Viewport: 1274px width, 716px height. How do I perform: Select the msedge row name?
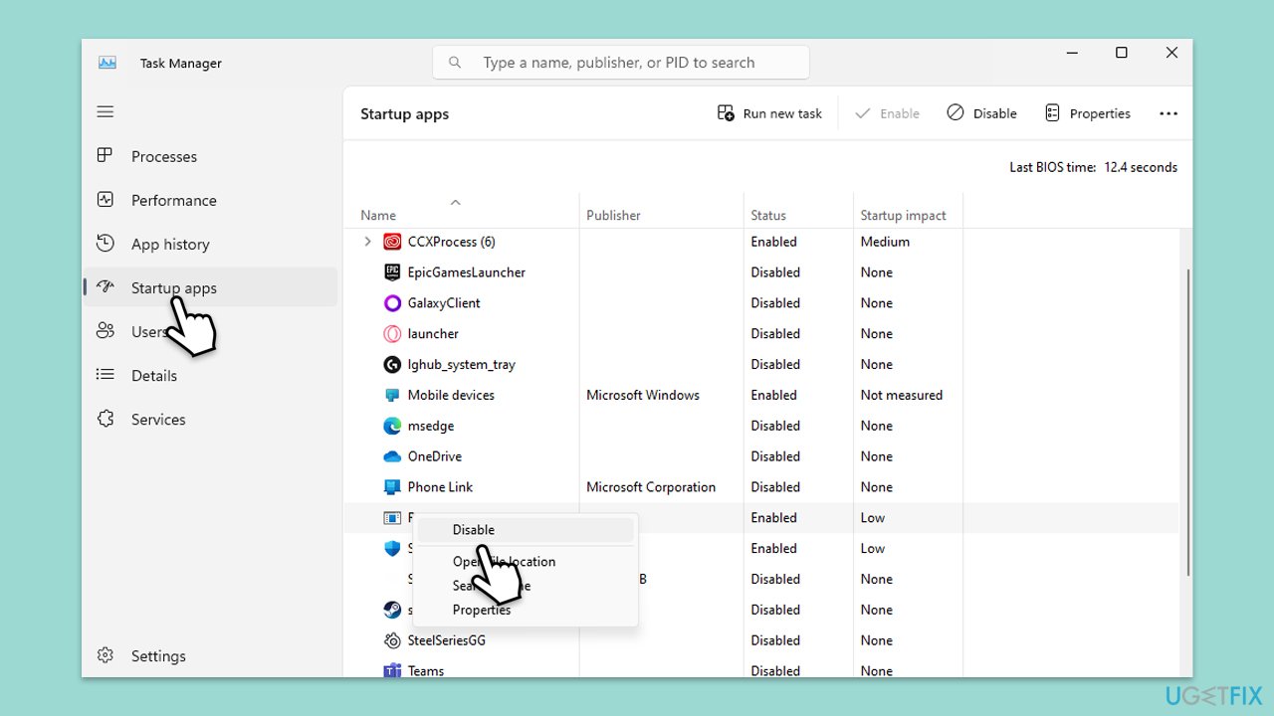point(431,426)
